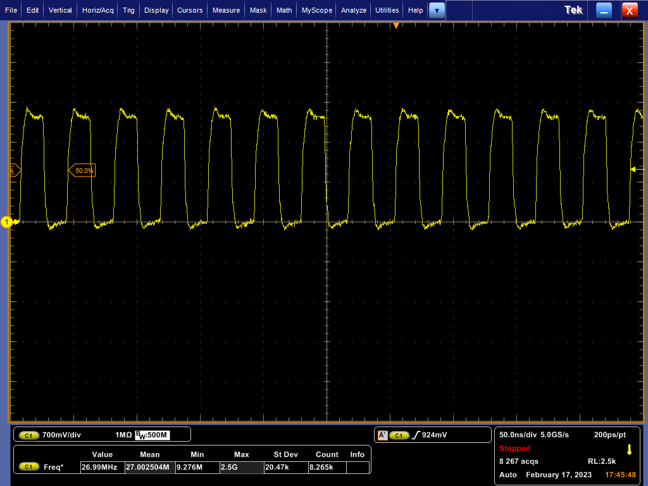Open the Analyze menu
This screenshot has width=648, height=486.
pos(353,10)
